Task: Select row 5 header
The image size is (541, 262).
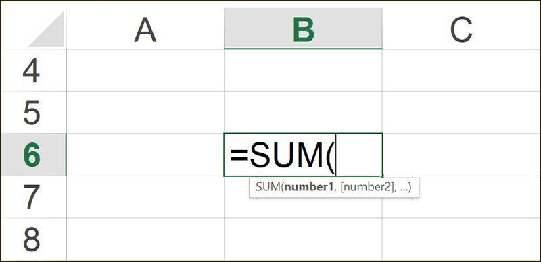Action: 33,113
